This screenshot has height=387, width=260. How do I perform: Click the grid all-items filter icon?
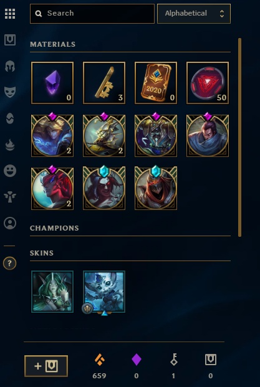pos(10,14)
